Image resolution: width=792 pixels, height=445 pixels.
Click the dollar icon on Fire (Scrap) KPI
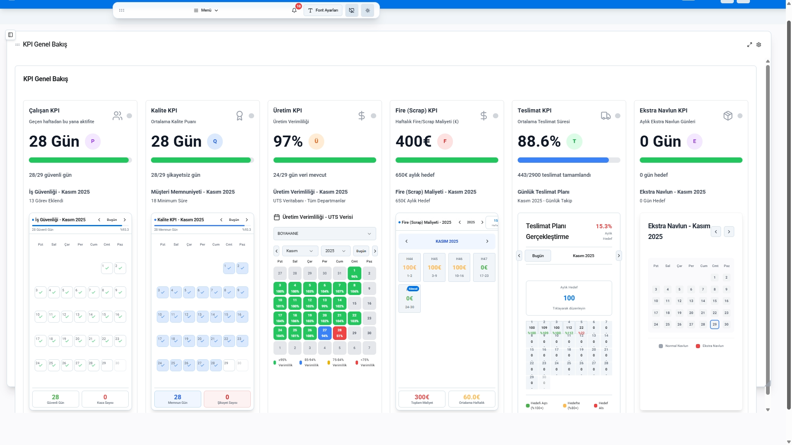[484, 116]
